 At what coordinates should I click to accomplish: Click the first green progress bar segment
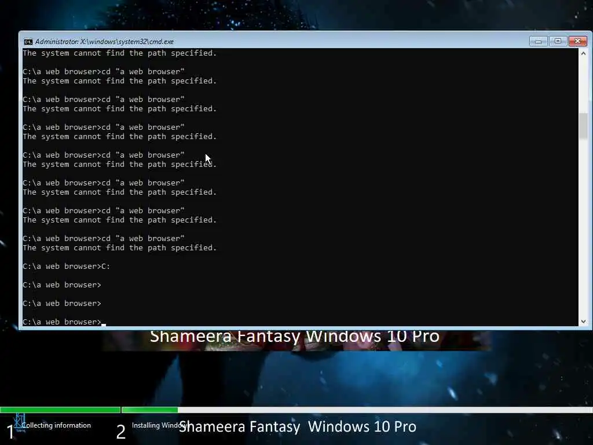pyautogui.click(x=60, y=410)
